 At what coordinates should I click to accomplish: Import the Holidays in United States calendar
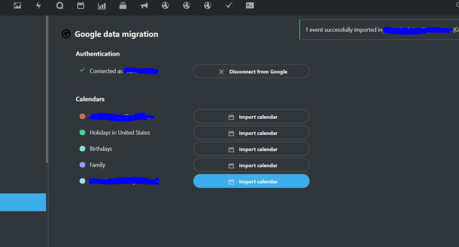tap(251, 133)
